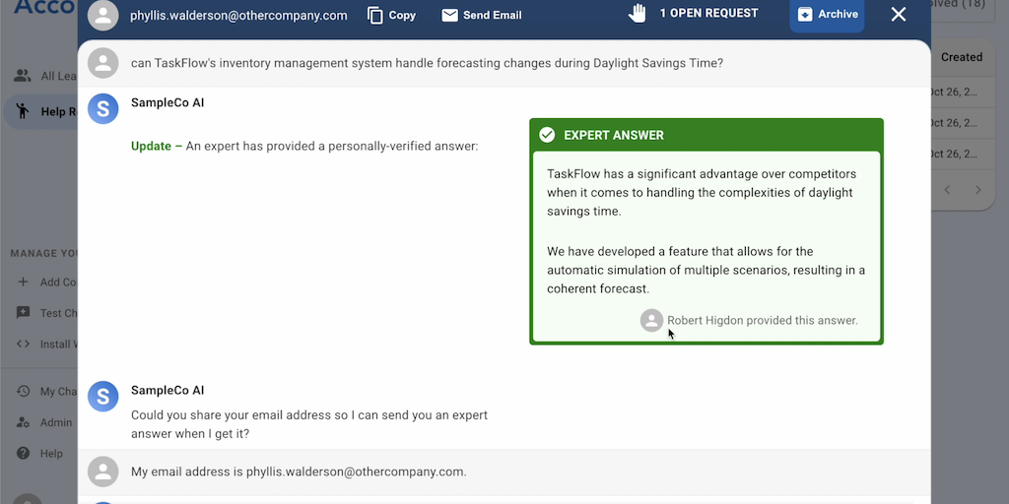Click the Copy email icon
Image resolution: width=1009 pixels, height=504 pixels.
[x=375, y=15]
